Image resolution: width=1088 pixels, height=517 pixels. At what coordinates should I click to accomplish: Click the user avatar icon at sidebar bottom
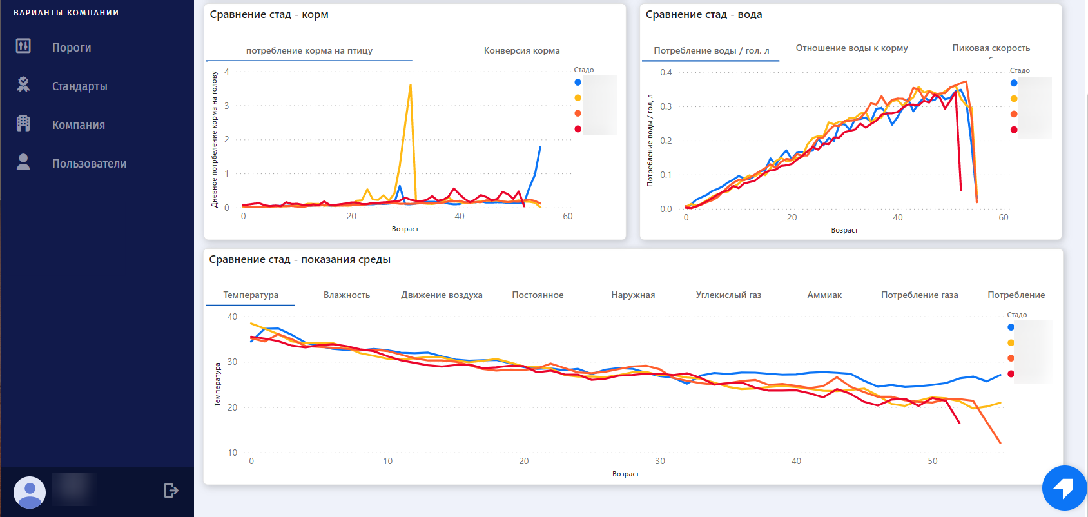(30, 493)
